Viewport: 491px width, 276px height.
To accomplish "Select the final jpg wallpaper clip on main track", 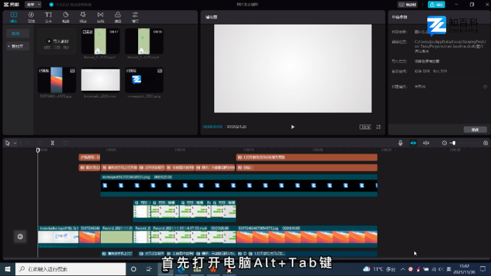I will click(306, 237).
